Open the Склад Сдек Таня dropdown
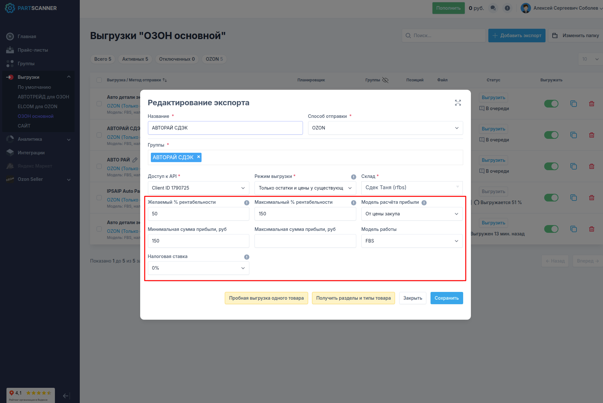 412,188
